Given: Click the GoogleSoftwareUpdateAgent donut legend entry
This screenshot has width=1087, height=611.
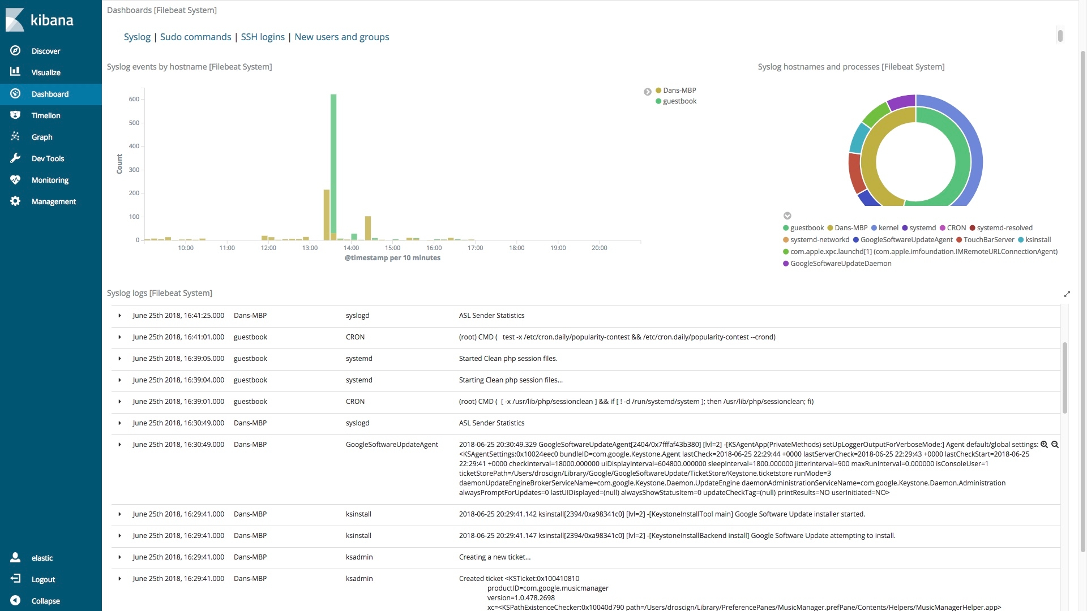Looking at the screenshot, I should (902, 240).
